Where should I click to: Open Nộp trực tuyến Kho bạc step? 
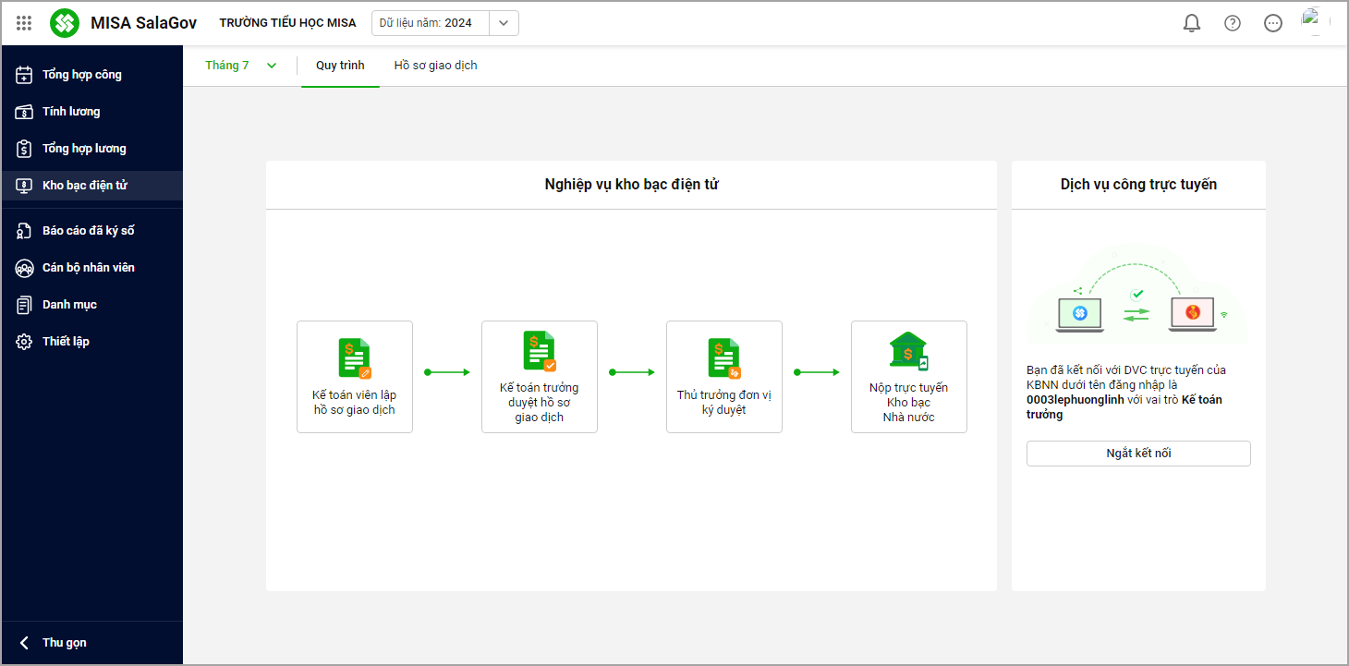click(x=908, y=377)
